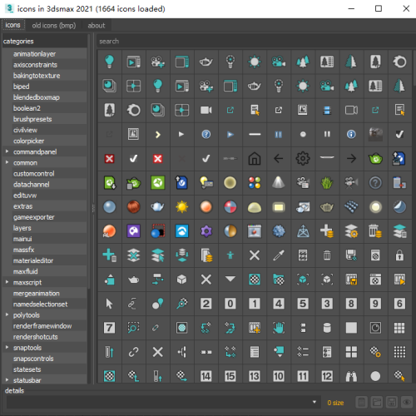Select the biped category
416x416 pixels.
point(22,87)
